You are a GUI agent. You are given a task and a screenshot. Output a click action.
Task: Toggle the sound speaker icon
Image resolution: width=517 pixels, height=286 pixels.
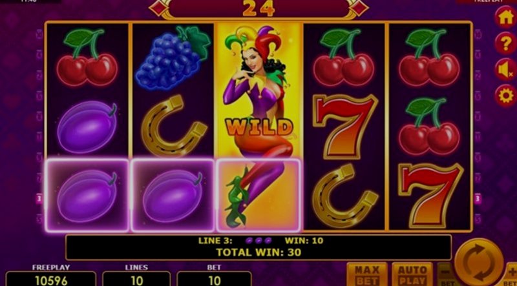coord(506,70)
